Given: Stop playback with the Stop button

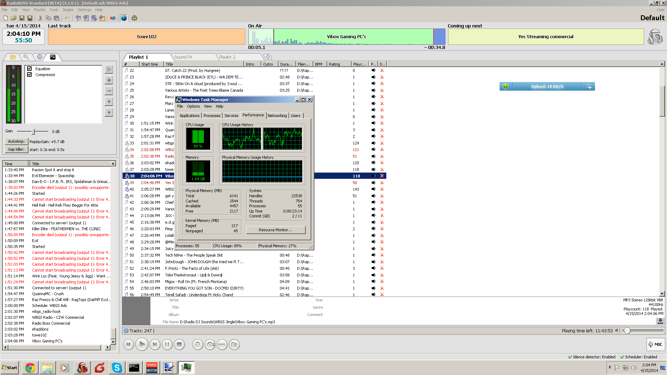Looking at the screenshot, I should [x=179, y=344].
